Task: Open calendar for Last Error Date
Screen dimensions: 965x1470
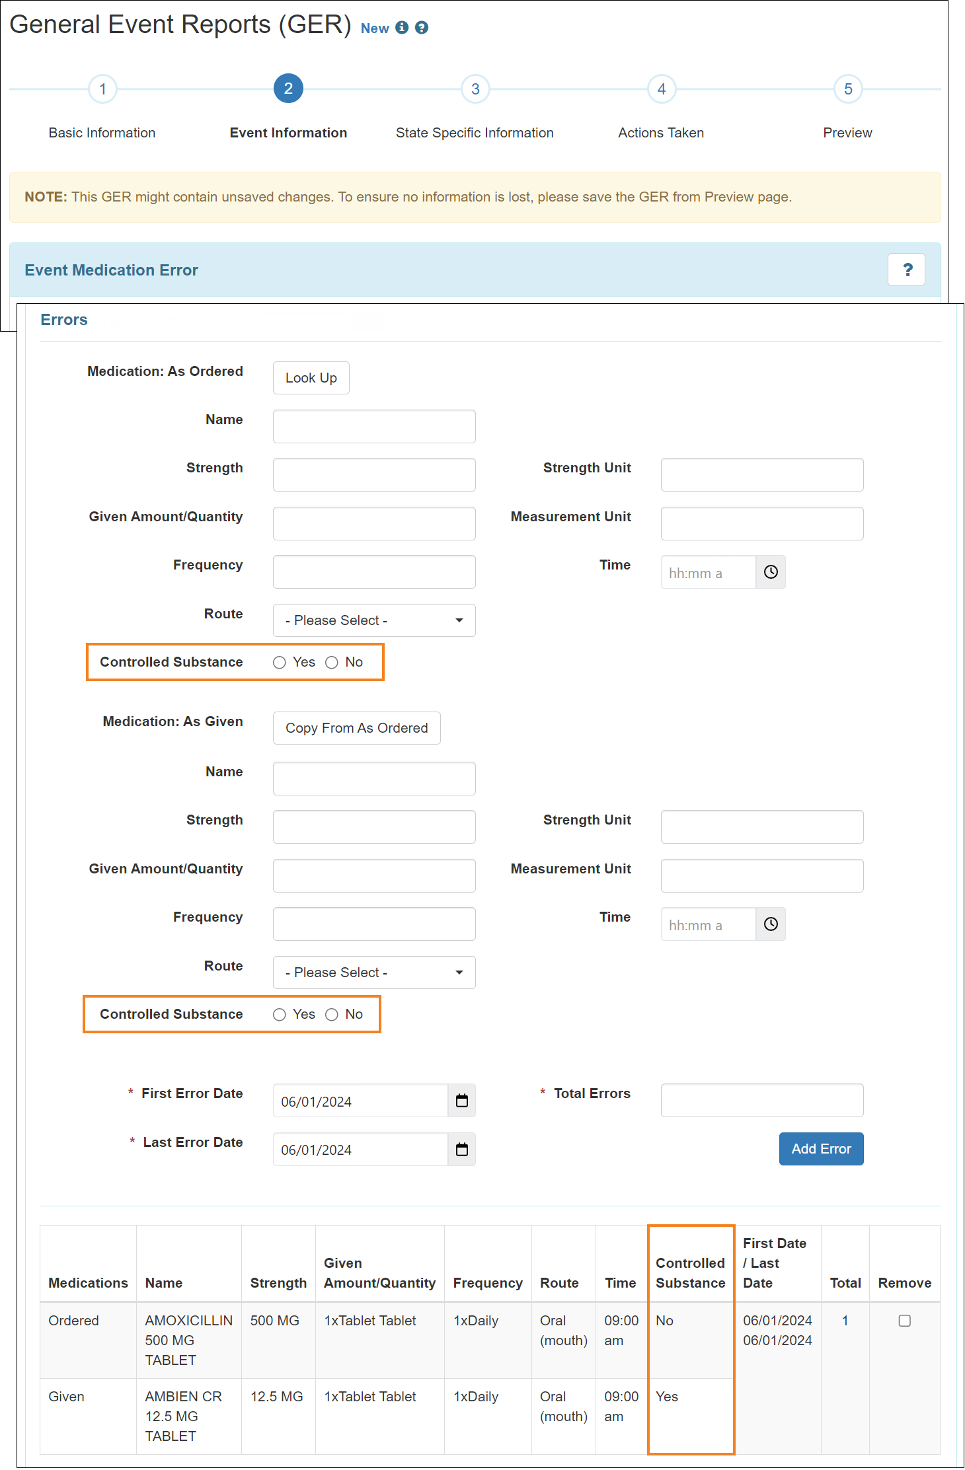Action: click(461, 1150)
